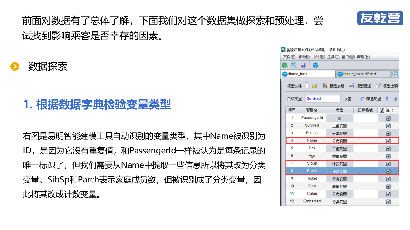Viewport: 410px width, 230px height.
Task: Uncheck the Embarked row checkbox
Action: (388, 202)
